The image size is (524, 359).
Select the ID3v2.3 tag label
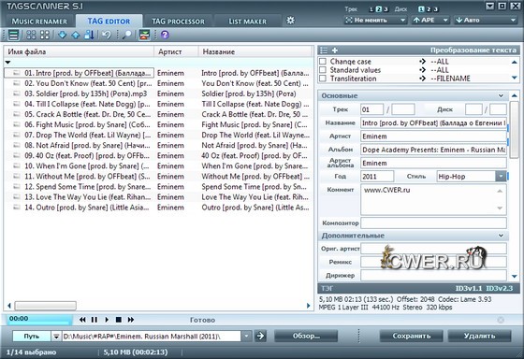click(499, 288)
